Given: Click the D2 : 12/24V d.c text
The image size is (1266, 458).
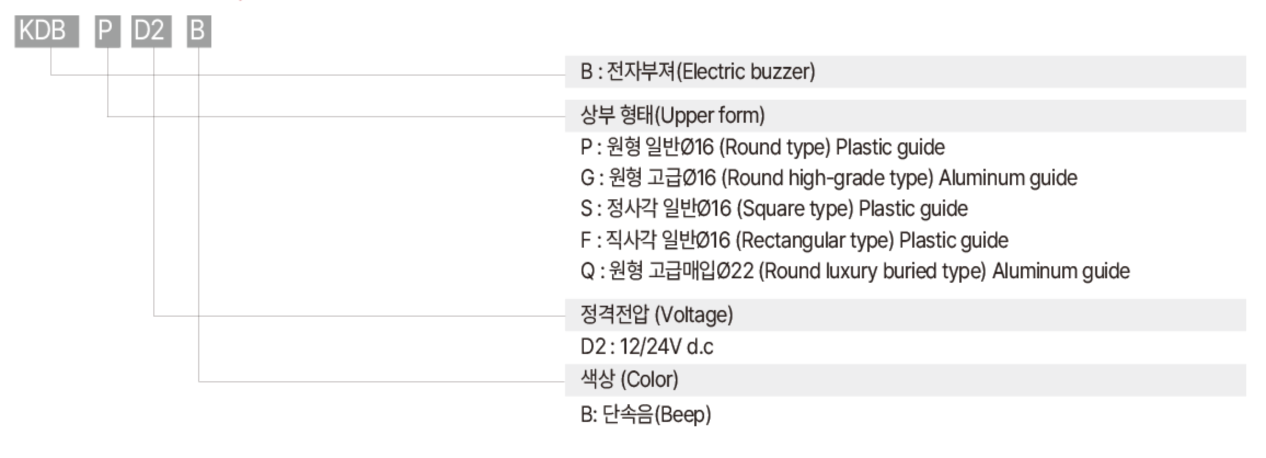Looking at the screenshot, I should pyautogui.click(x=647, y=347).
